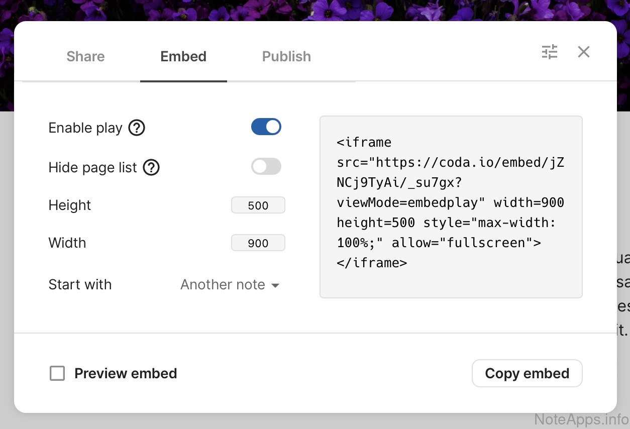The height and width of the screenshot is (429, 630).
Task: Click the 'Width' setting label
Action: 67,243
